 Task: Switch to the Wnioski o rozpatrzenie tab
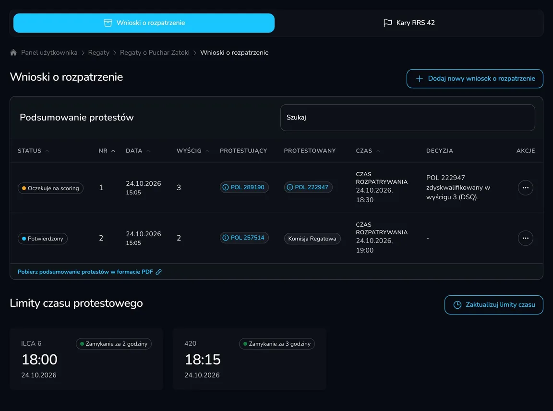pos(144,23)
